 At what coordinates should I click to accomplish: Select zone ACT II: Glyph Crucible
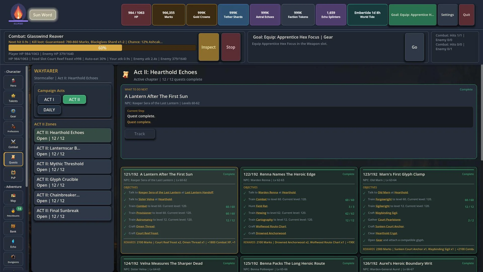72,182
